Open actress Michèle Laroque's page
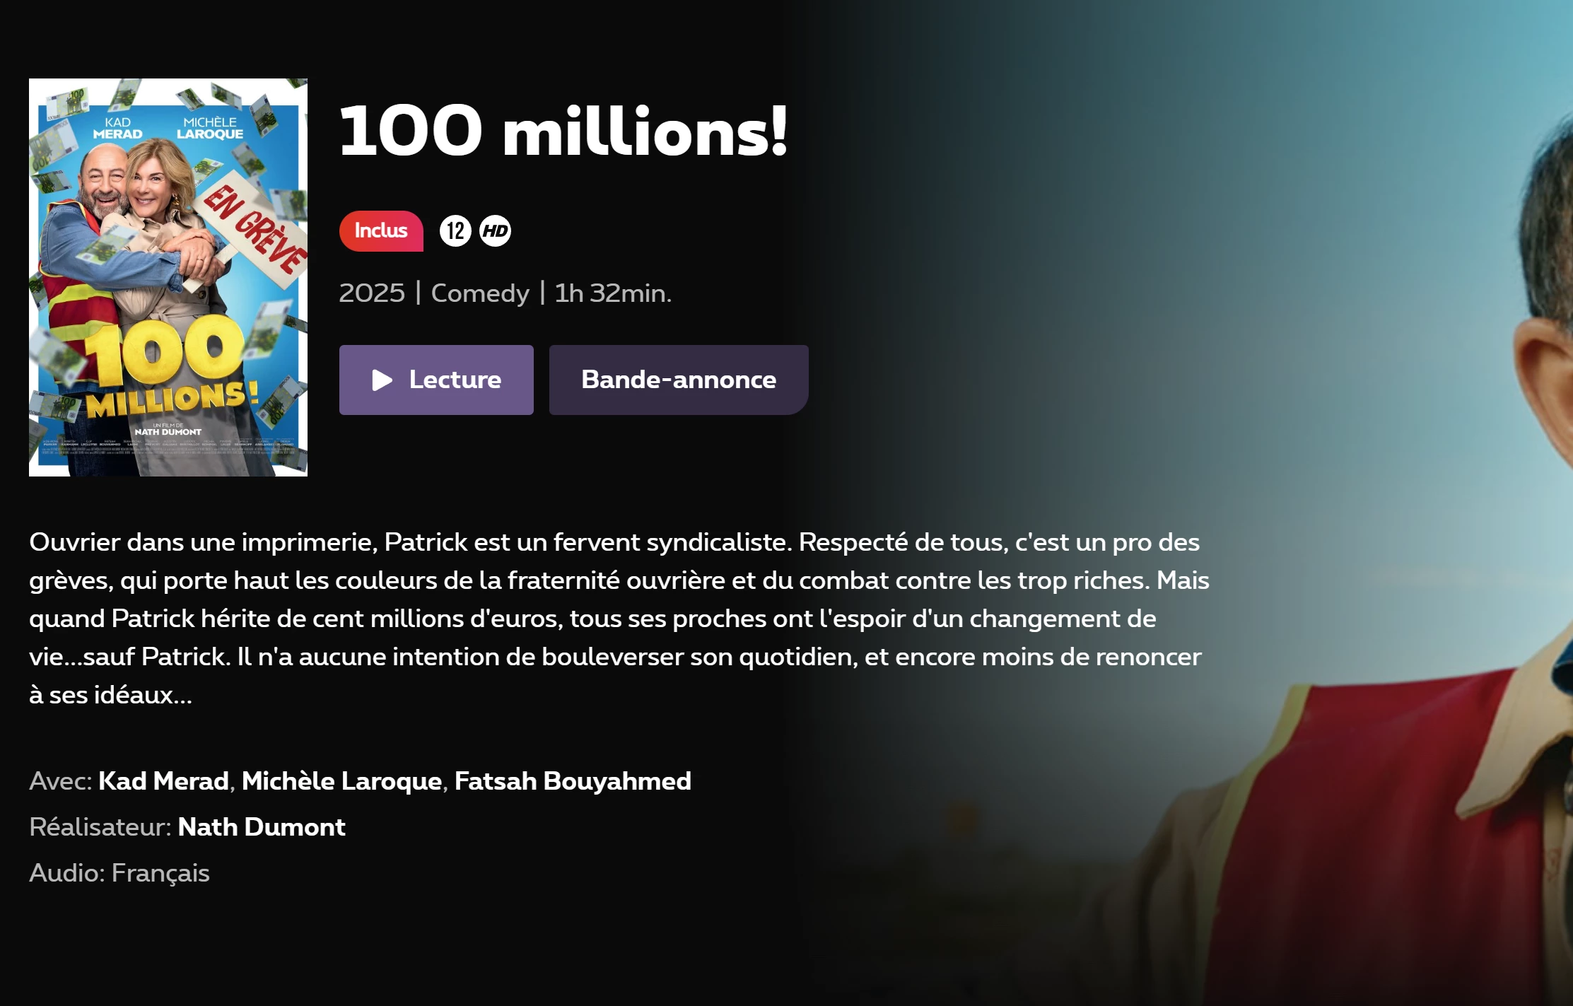Screen dimensions: 1573x1006 341,780
